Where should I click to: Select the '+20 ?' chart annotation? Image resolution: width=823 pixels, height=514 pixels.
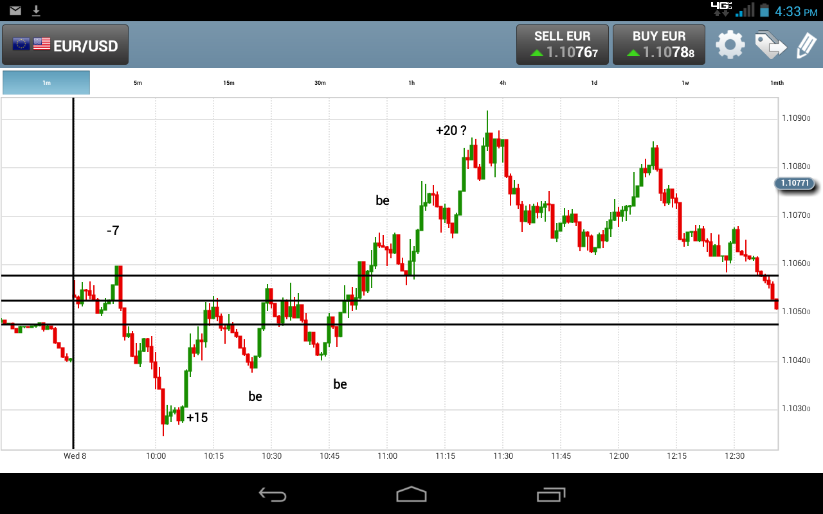click(x=451, y=130)
